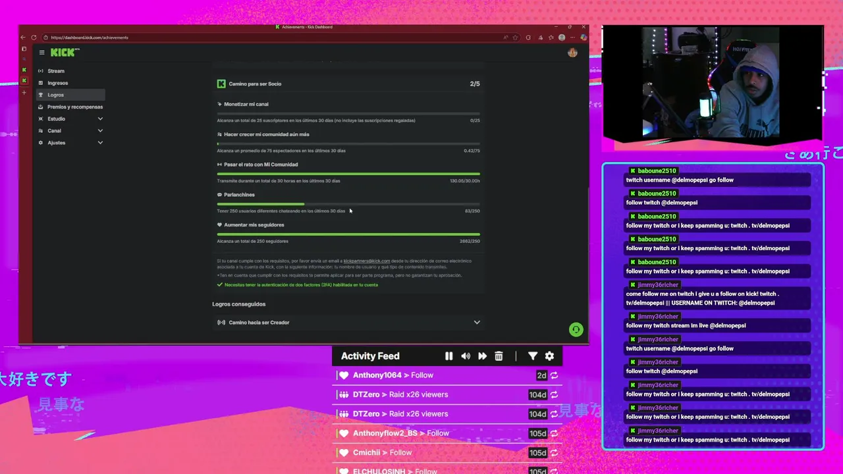
Task: Pause the Activity Feed
Action: tap(449, 356)
